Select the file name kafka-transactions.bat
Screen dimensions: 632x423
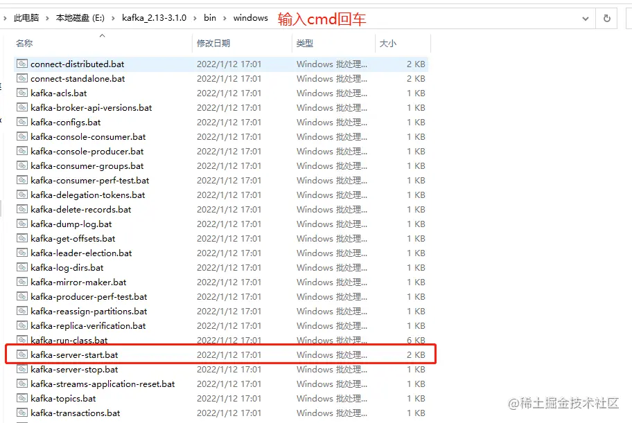(x=76, y=413)
